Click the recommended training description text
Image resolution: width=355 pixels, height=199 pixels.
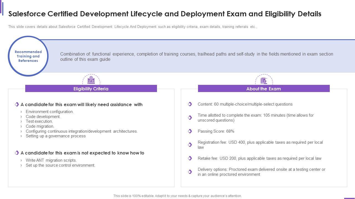[x=196, y=57]
